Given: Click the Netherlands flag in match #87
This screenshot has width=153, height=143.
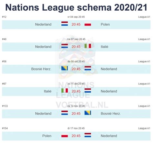Looking at the screenshot, I should [88, 90].
